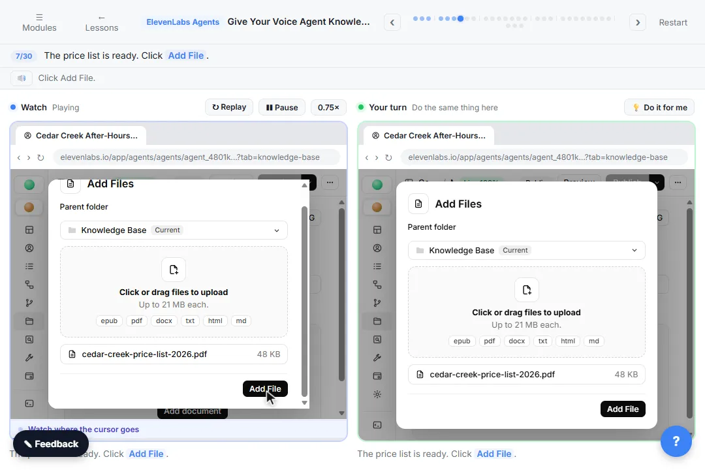Go back to Lessons
Image resolution: width=705 pixels, height=470 pixels.
tap(102, 22)
